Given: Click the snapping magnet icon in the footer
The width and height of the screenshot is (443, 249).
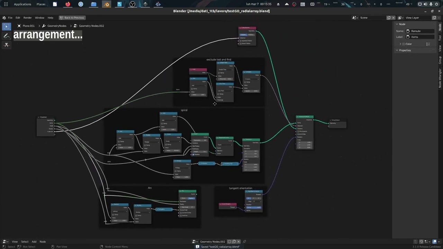Looking at the screenshot, I should click(421, 242).
